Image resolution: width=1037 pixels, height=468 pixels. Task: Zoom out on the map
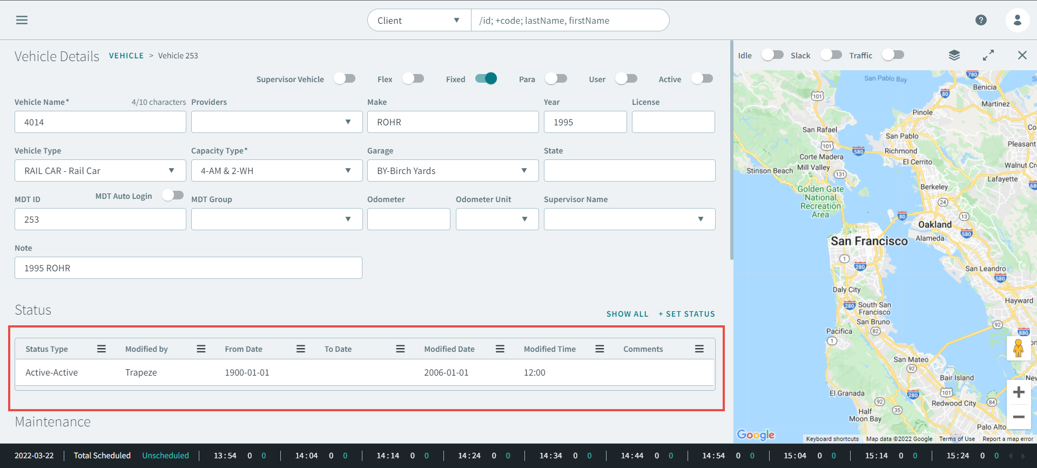point(1019,417)
